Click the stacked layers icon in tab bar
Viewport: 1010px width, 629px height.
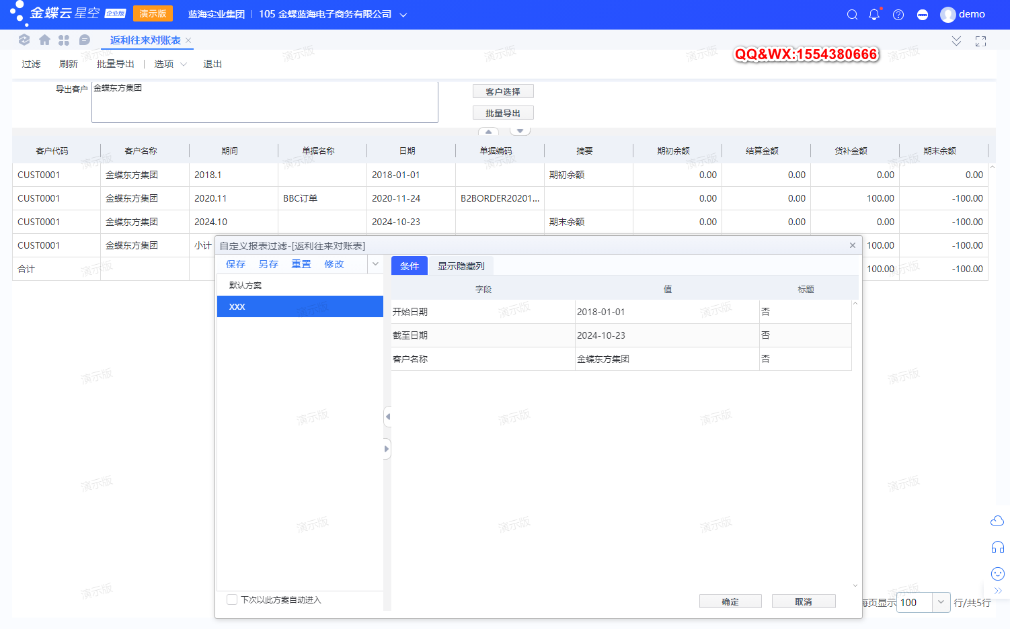click(x=24, y=40)
